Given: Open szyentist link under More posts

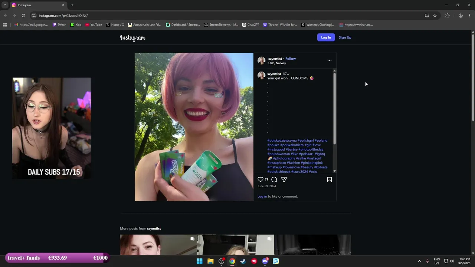Looking at the screenshot, I should pyautogui.click(x=154, y=228).
